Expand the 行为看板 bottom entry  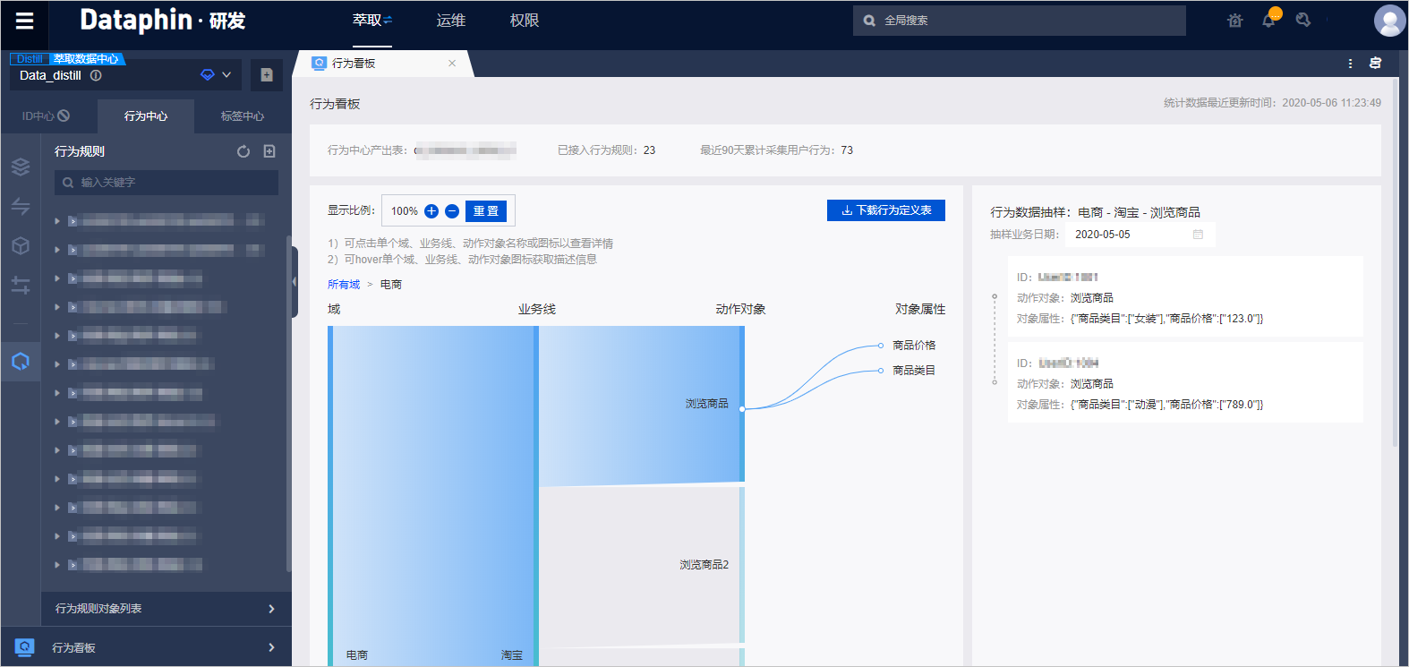coord(271,647)
